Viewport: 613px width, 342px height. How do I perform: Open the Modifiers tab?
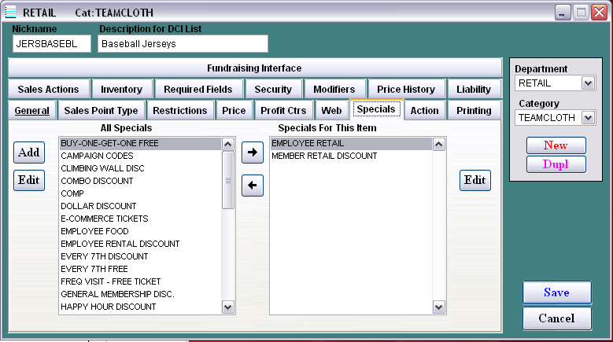tap(334, 89)
